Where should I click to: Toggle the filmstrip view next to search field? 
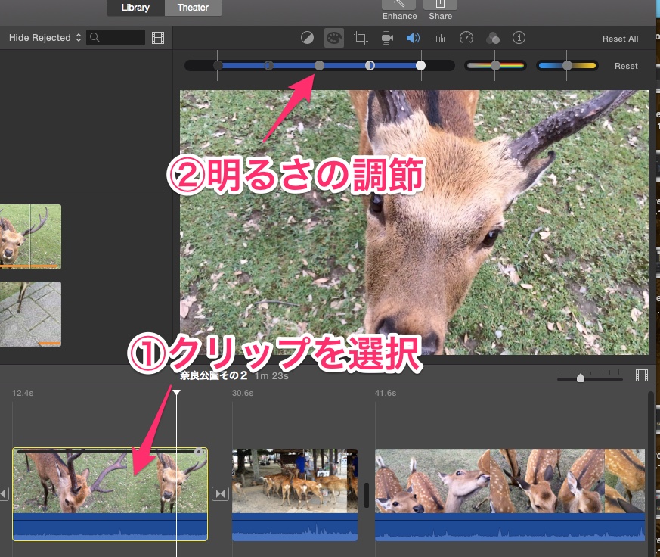click(x=158, y=37)
